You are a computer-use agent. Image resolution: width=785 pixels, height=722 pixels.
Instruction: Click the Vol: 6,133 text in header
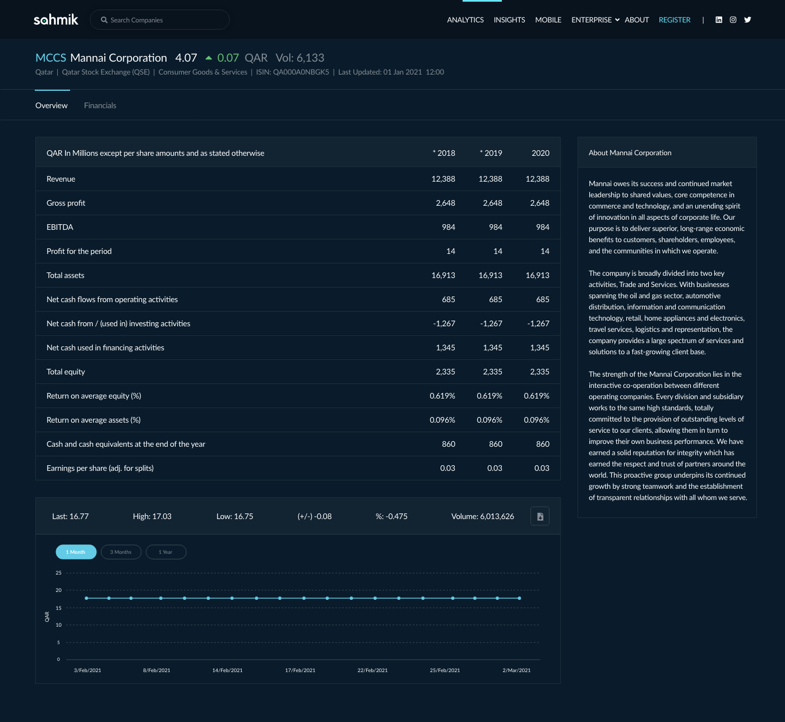click(x=300, y=58)
